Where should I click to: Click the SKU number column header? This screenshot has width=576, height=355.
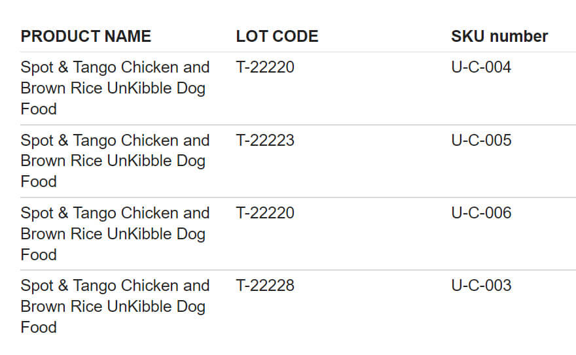coord(499,36)
